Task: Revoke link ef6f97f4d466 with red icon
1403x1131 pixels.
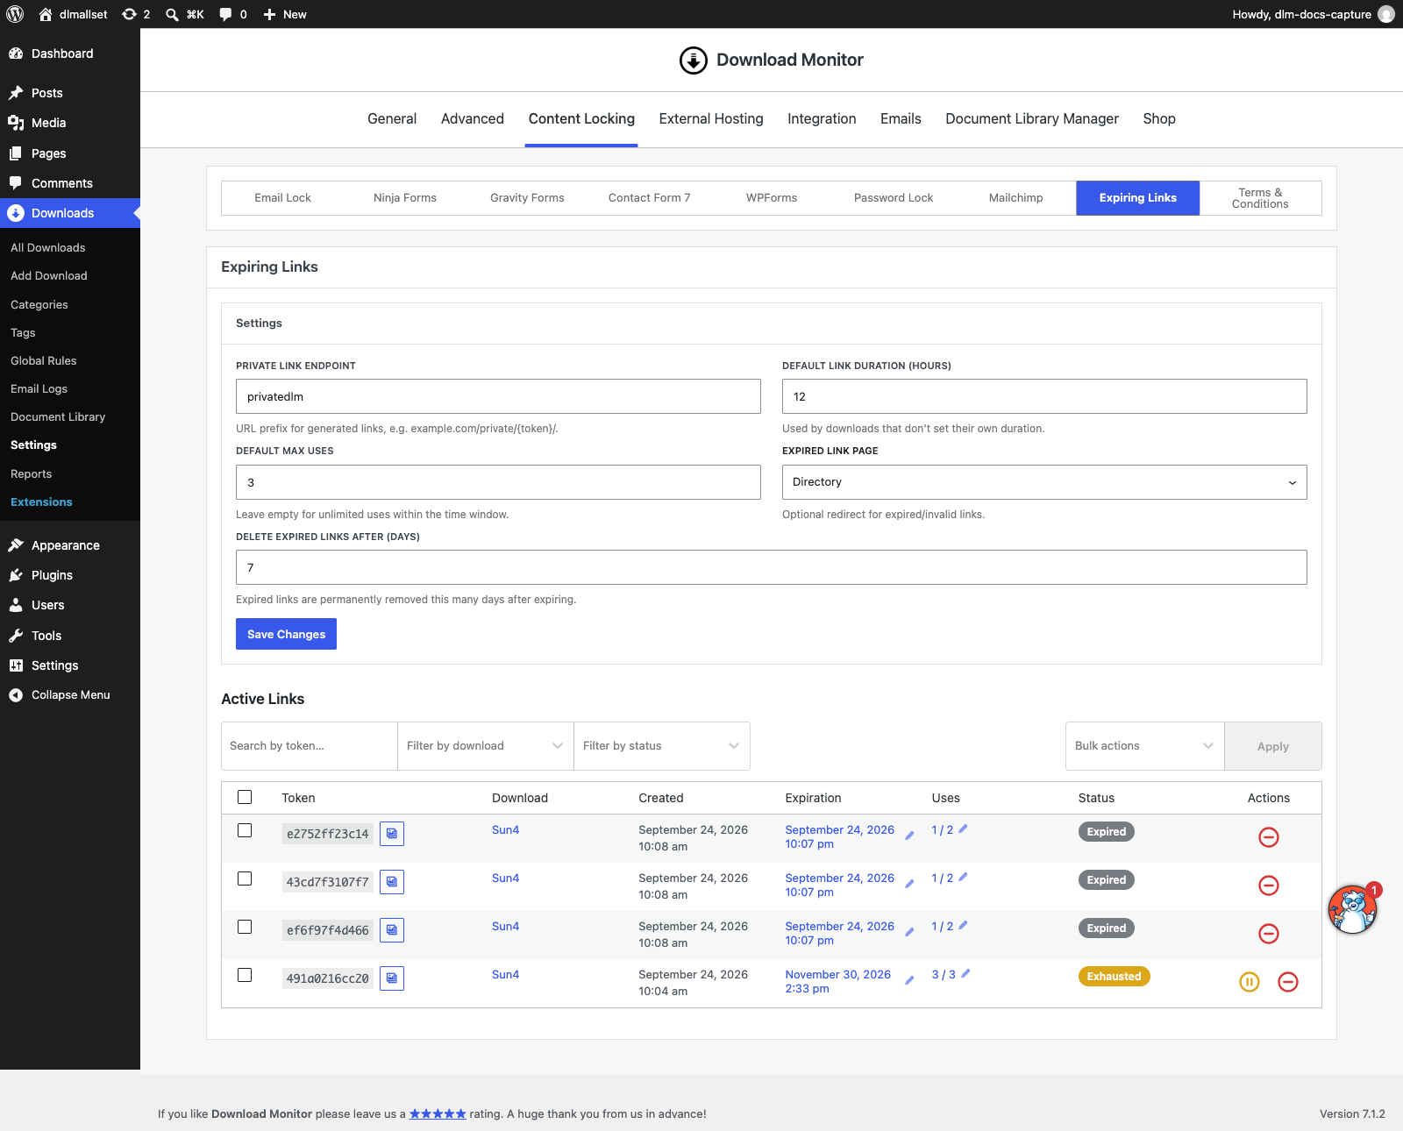Action: pyautogui.click(x=1269, y=934)
